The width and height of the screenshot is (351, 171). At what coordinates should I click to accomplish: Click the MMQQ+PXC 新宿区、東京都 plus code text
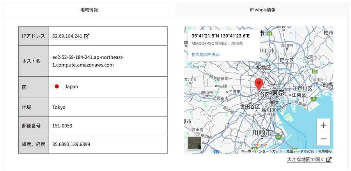[217, 43]
